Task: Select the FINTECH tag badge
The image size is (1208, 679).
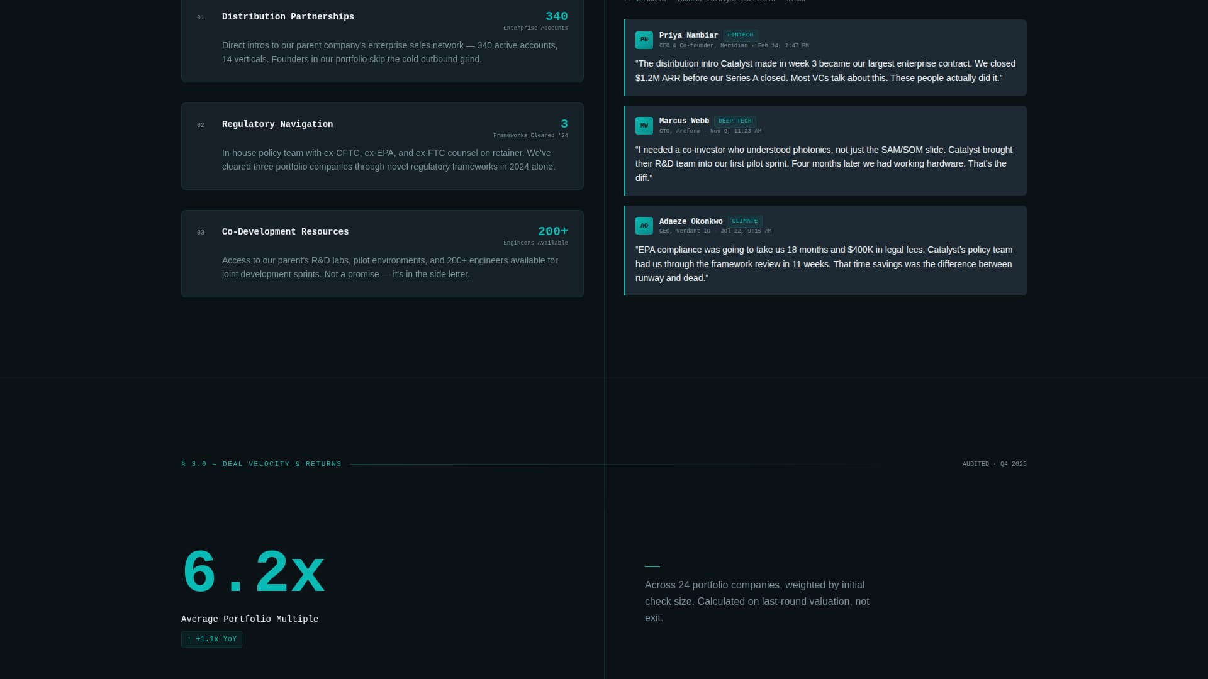Action: tap(740, 35)
